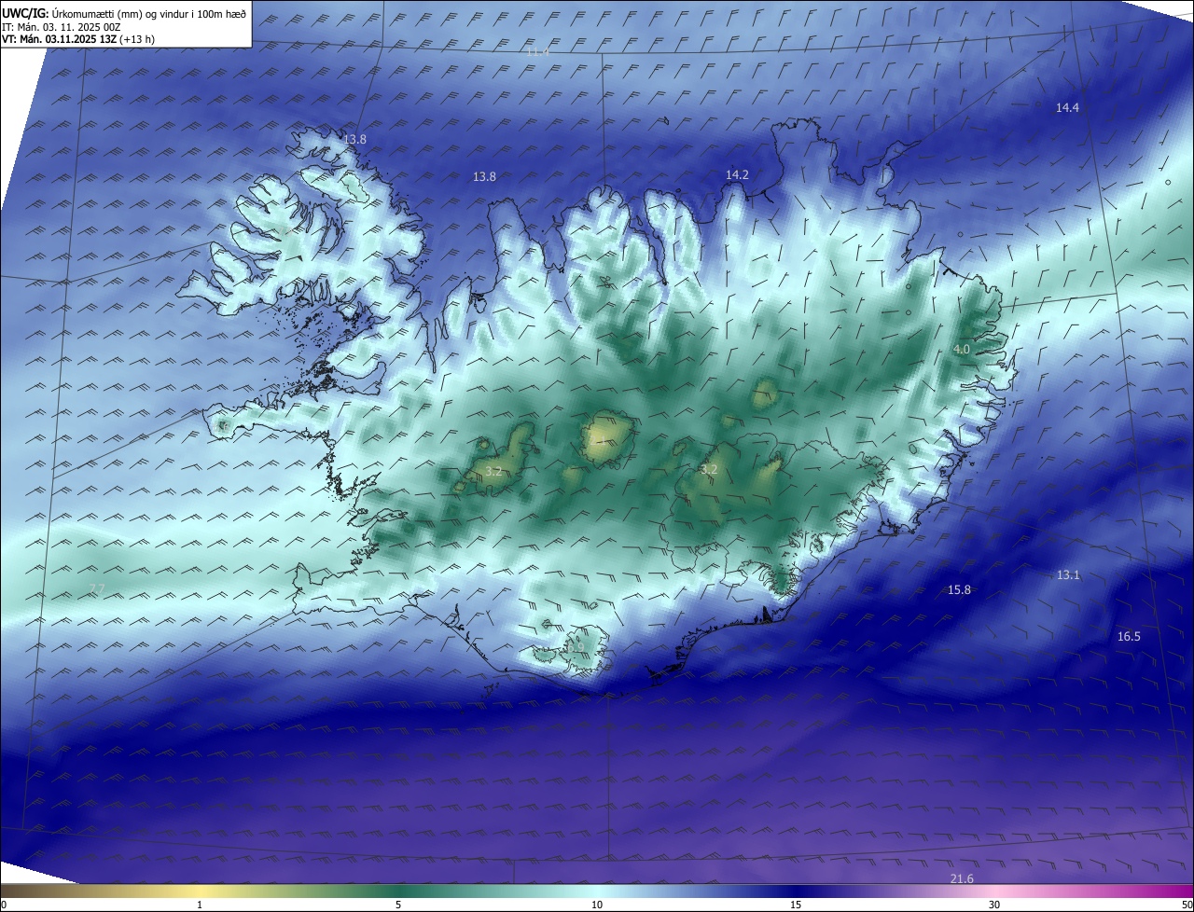Viewport: 1194px width, 912px height.
Task: Click the color bar tick label 15
Action: coord(796,905)
